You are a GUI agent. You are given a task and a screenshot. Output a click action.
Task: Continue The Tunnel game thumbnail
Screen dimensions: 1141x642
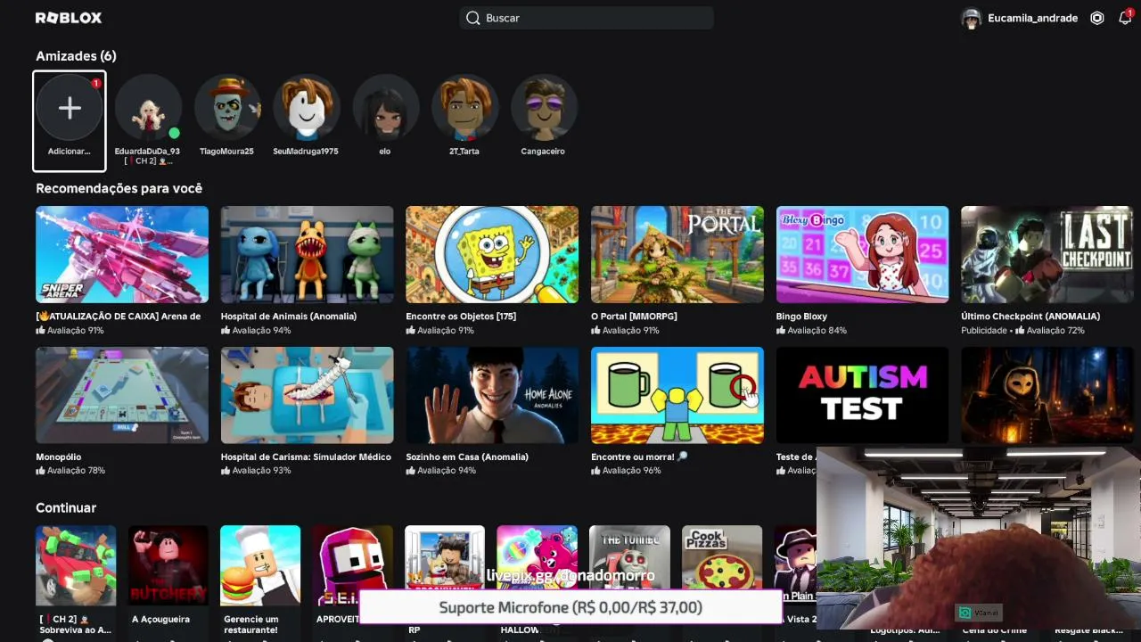(629, 556)
